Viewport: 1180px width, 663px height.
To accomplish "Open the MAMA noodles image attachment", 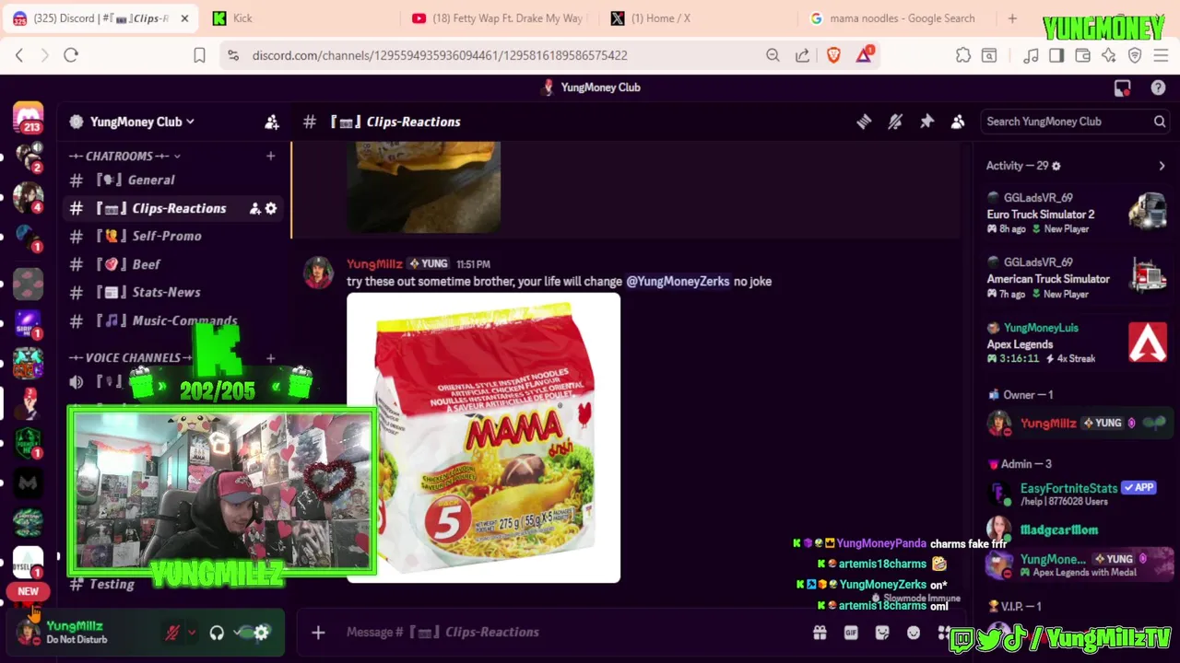I will coord(483,438).
